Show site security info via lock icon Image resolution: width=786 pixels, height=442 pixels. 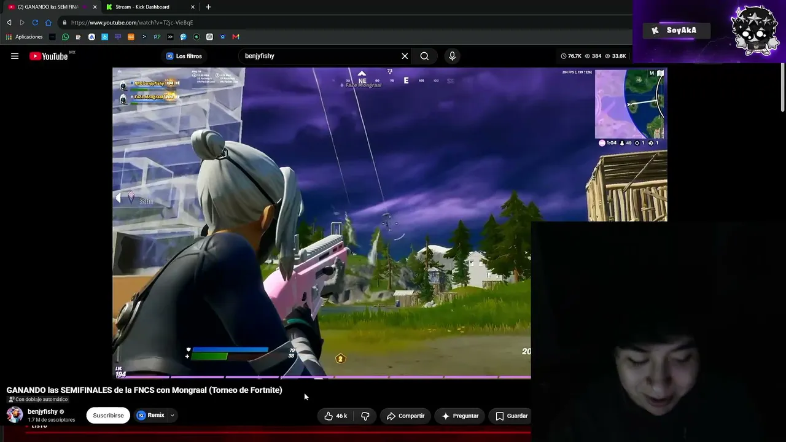coord(64,23)
